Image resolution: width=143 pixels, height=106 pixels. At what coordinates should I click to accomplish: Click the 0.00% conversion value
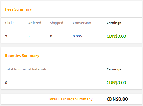coord(78,36)
